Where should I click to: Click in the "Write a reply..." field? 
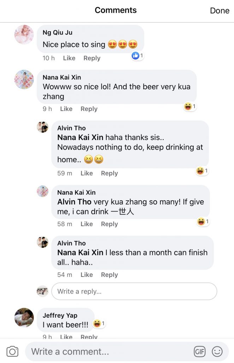(134, 291)
